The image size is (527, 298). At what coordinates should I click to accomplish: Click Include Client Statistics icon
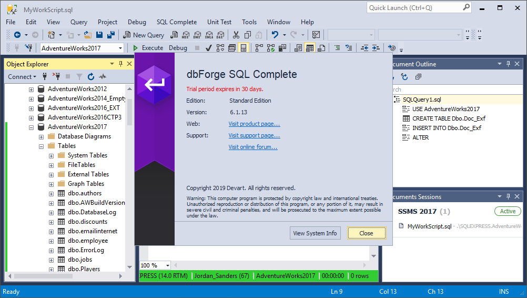coord(282,48)
